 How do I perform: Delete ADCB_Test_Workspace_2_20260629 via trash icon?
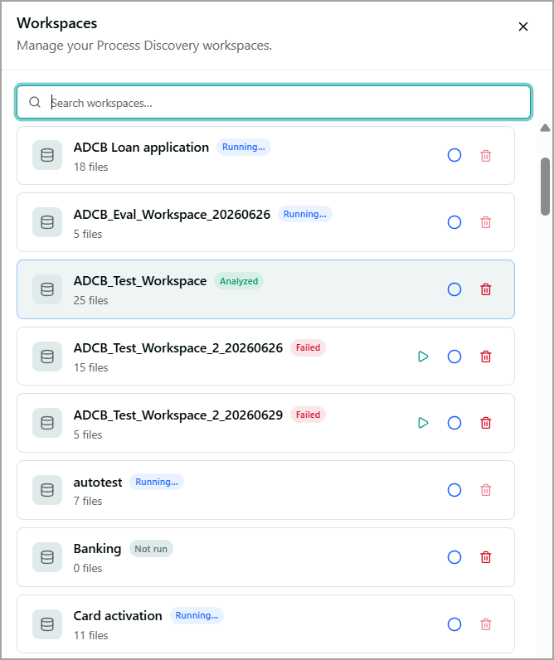pos(486,423)
